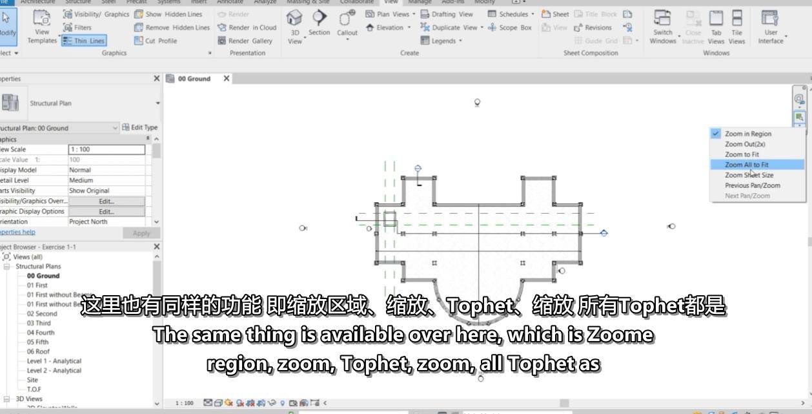Select the Scope Box tool

(x=510, y=28)
